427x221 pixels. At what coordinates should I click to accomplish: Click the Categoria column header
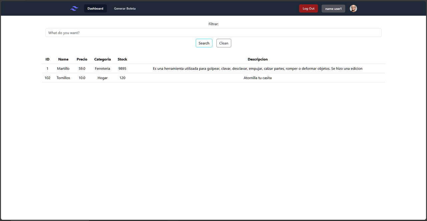click(x=102, y=59)
